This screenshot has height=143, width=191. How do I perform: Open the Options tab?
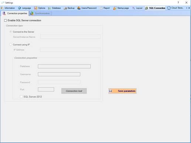click(x=40, y=8)
